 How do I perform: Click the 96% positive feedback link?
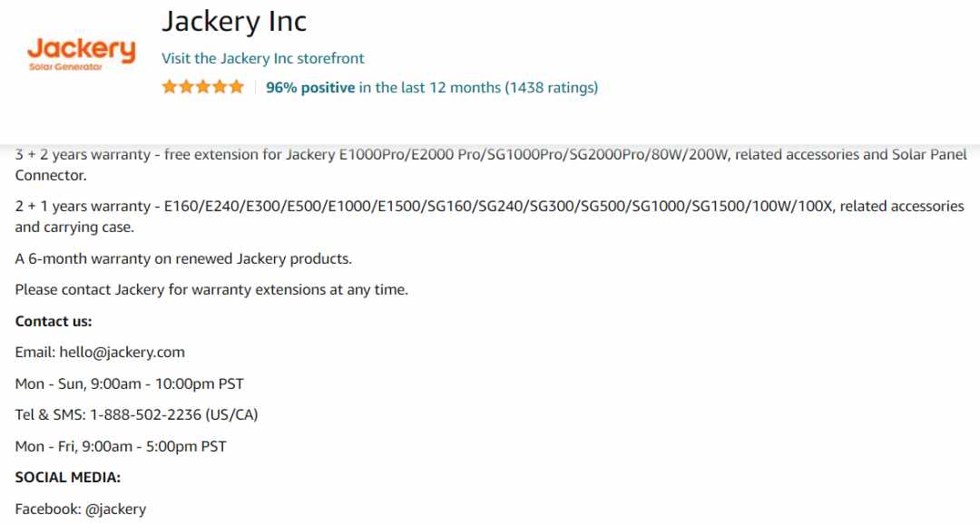pyautogui.click(x=310, y=87)
